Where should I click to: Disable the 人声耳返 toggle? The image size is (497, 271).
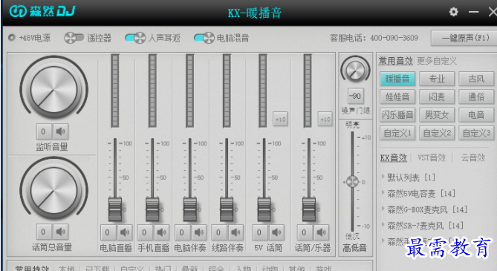click(x=135, y=38)
